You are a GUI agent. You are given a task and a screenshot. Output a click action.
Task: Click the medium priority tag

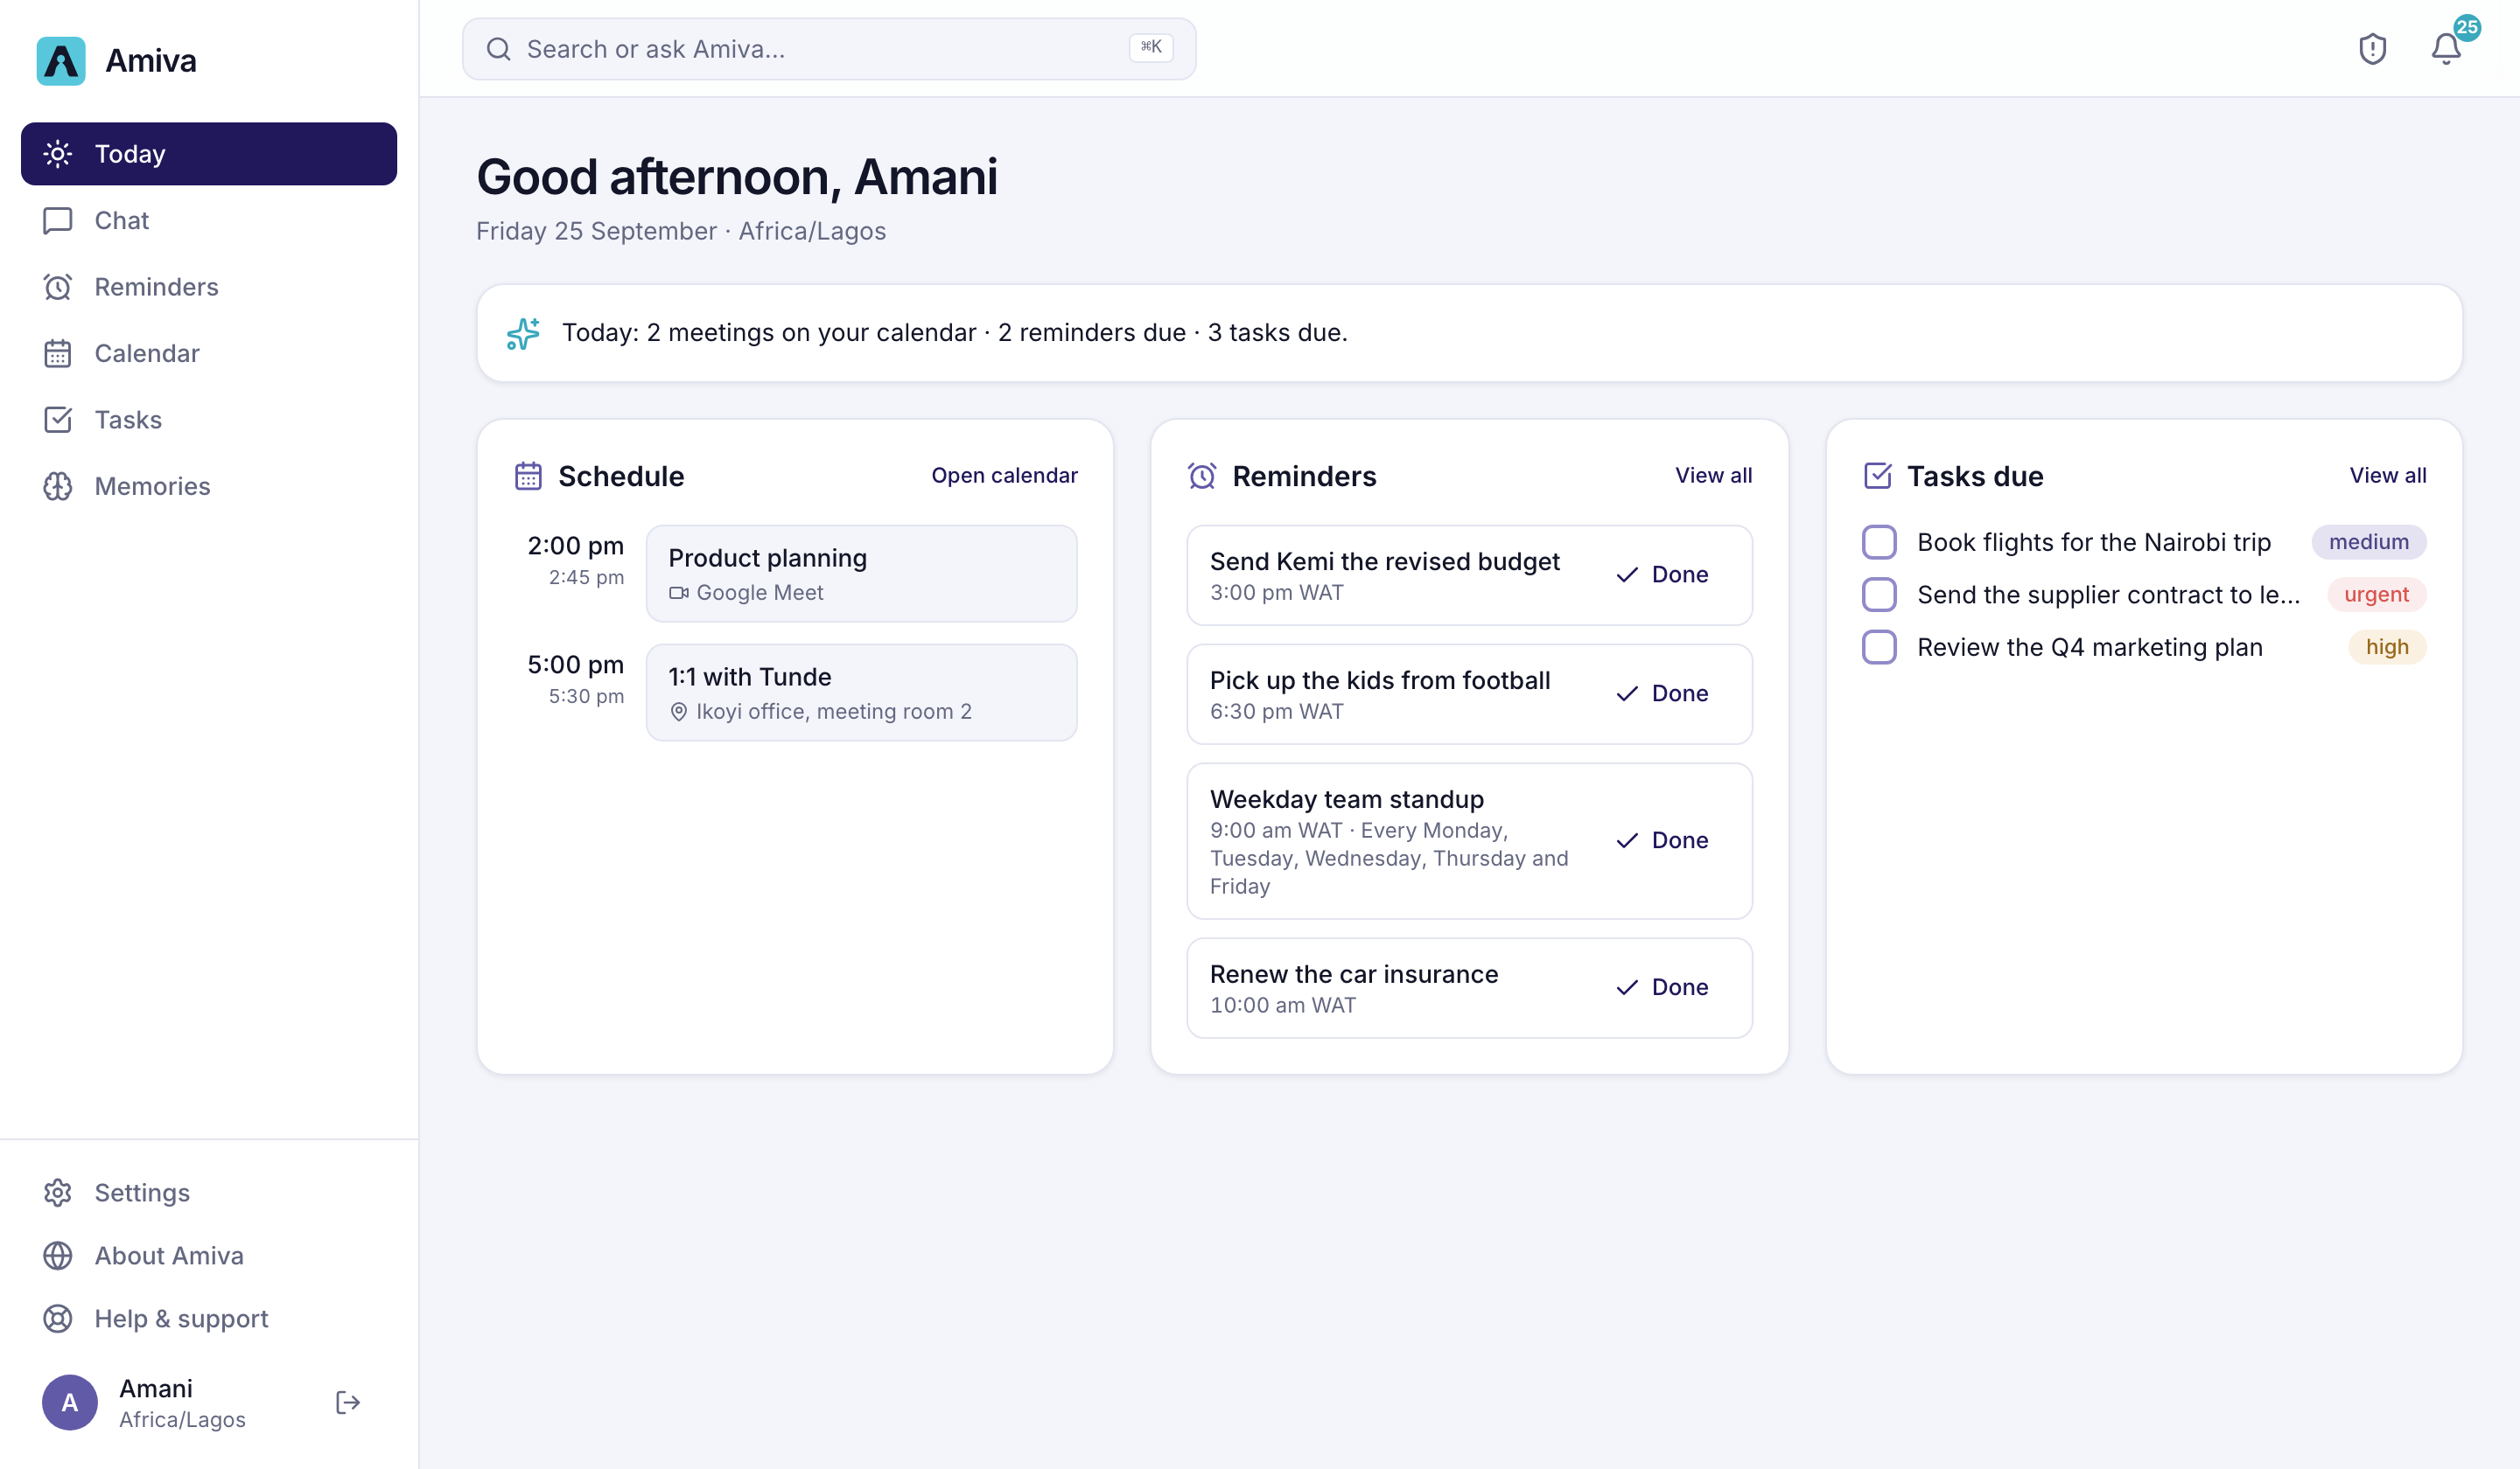point(2368,541)
